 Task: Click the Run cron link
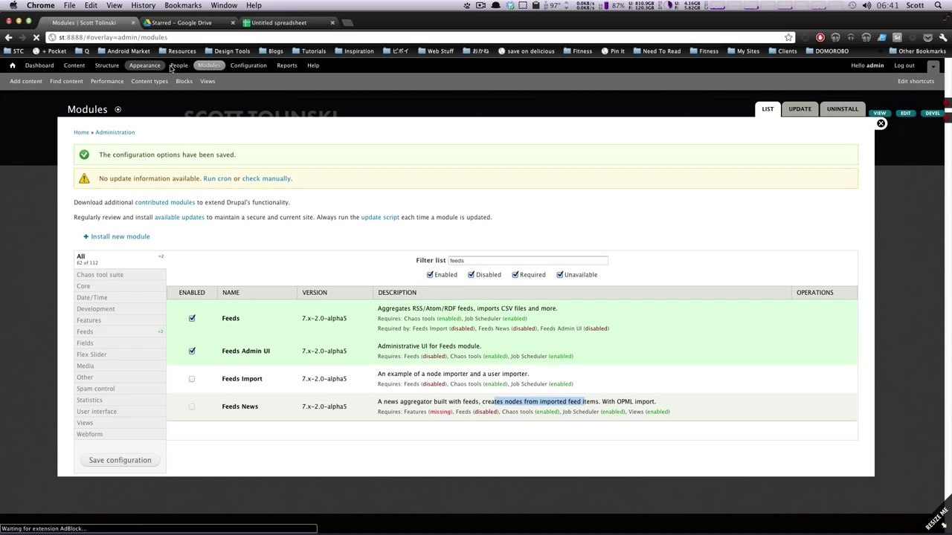click(x=217, y=178)
